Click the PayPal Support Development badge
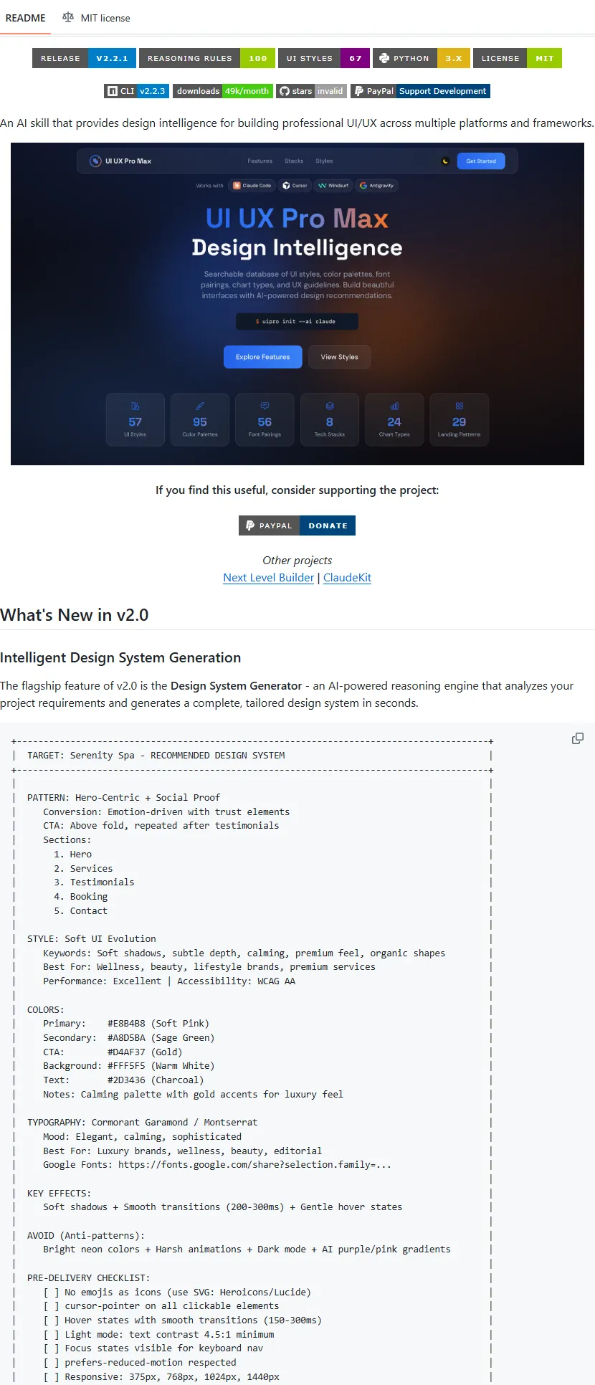The width and height of the screenshot is (595, 1385). click(x=420, y=91)
